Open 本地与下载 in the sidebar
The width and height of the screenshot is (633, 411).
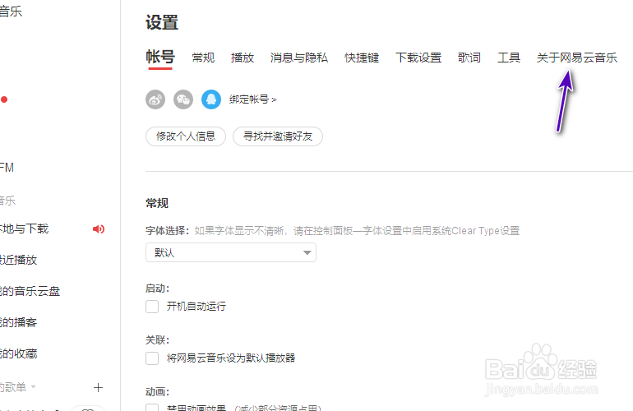tap(24, 229)
